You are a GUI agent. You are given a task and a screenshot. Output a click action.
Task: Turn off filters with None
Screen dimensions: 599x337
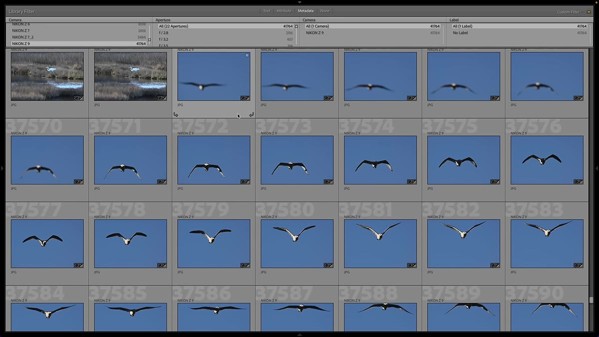point(325,11)
